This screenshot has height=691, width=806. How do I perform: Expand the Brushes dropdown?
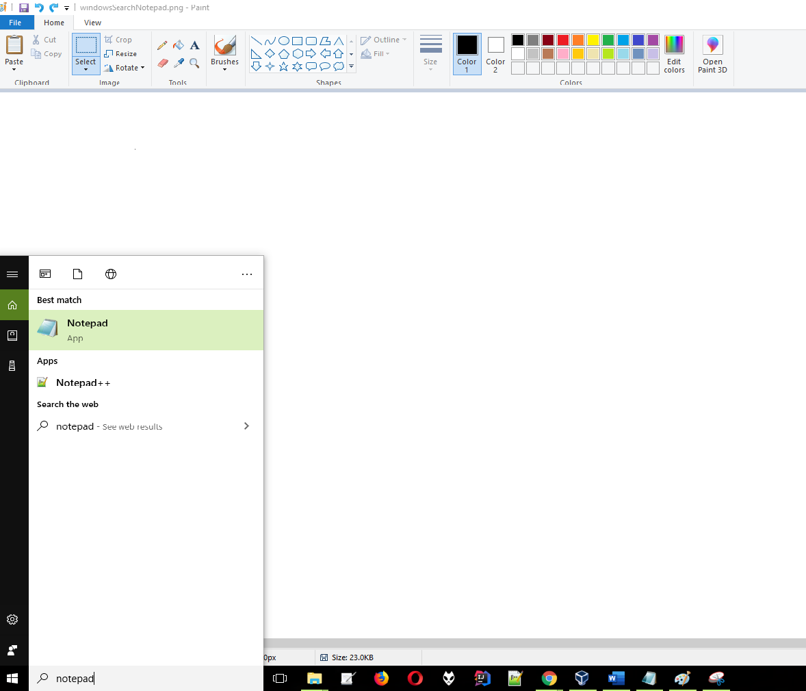(224, 69)
